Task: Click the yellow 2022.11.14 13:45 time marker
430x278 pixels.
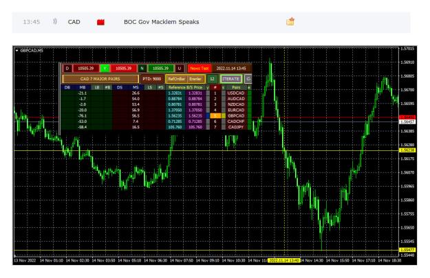Action: point(284,260)
